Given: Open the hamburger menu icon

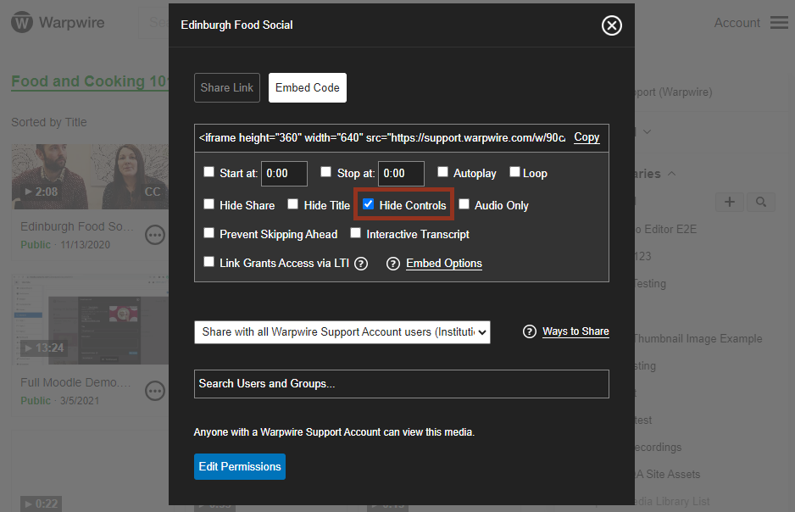Looking at the screenshot, I should point(779,22).
